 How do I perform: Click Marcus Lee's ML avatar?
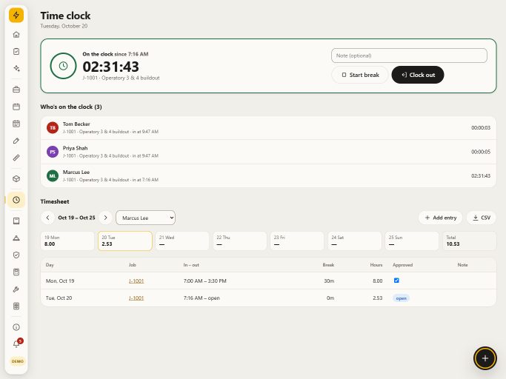[53, 175]
